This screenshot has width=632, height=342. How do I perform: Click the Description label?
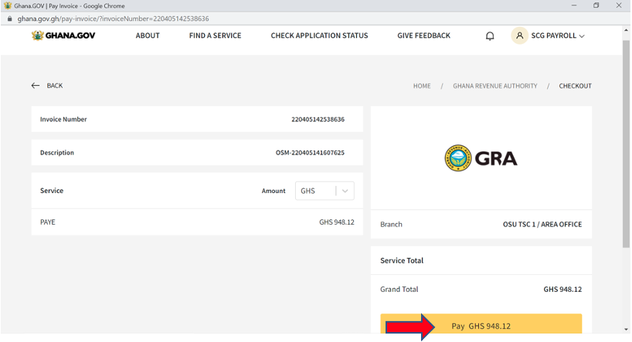(57, 153)
